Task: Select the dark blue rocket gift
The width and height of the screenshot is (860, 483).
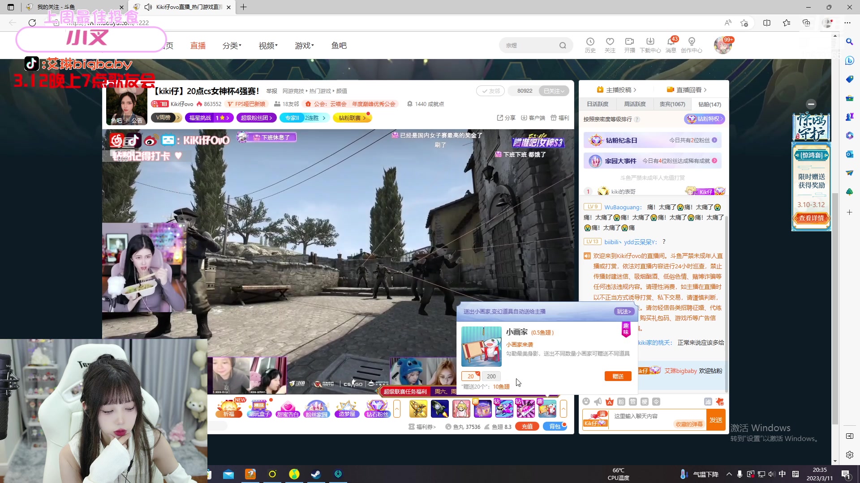Action: click(x=440, y=409)
